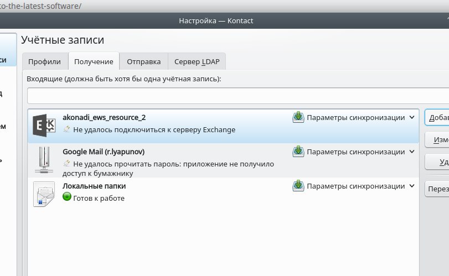Image resolution: width=449 pixels, height=276 pixels.
Task: Click the browser address bar URL text
Action: coord(40,6)
